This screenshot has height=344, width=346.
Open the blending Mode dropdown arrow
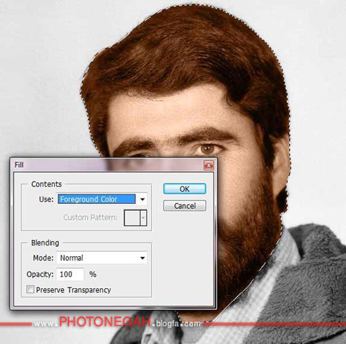click(x=142, y=258)
